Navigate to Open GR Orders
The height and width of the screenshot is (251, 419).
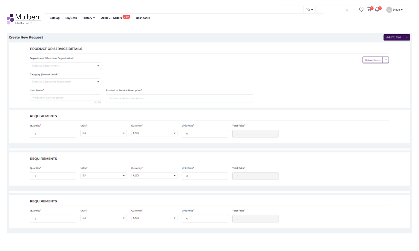click(111, 18)
